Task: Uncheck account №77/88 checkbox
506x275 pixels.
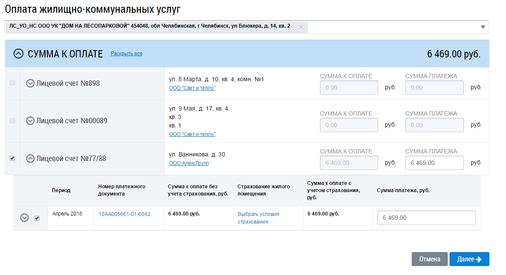Action: click(12, 158)
